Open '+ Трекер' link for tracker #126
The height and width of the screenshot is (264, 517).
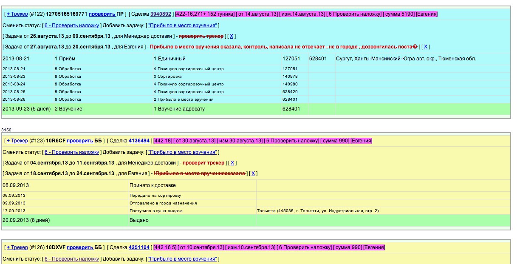point(17,247)
